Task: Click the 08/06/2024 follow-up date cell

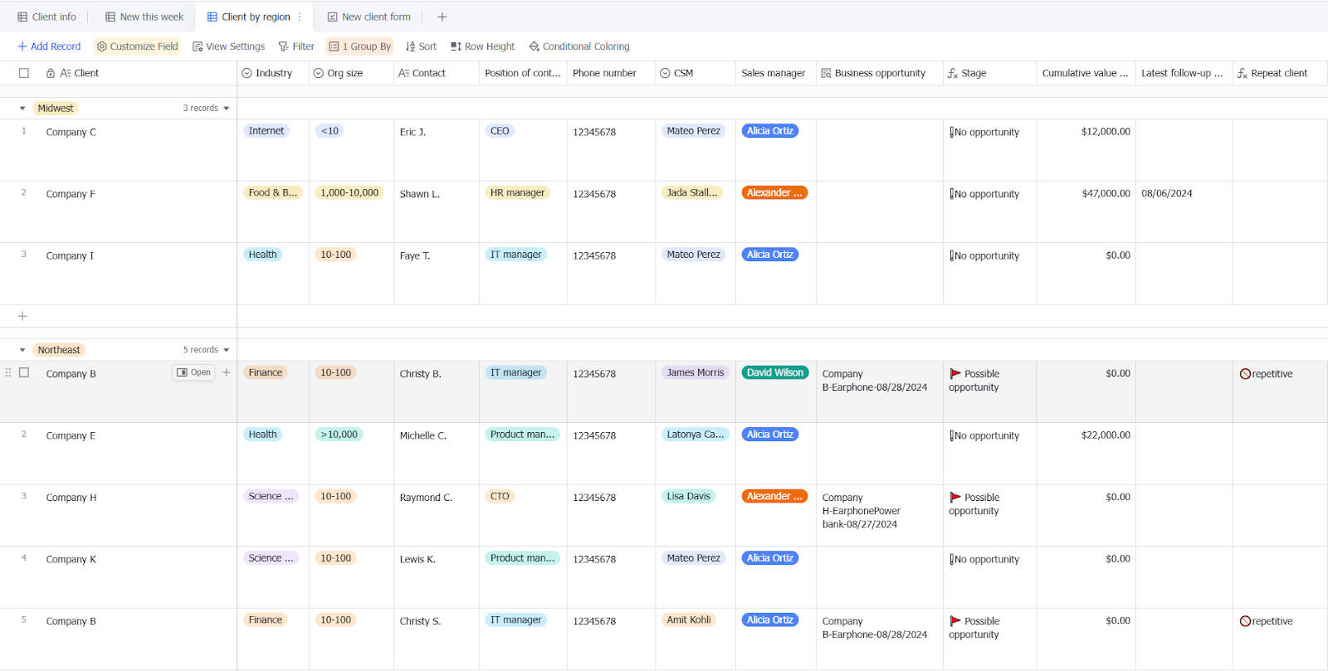Action: (1184, 212)
